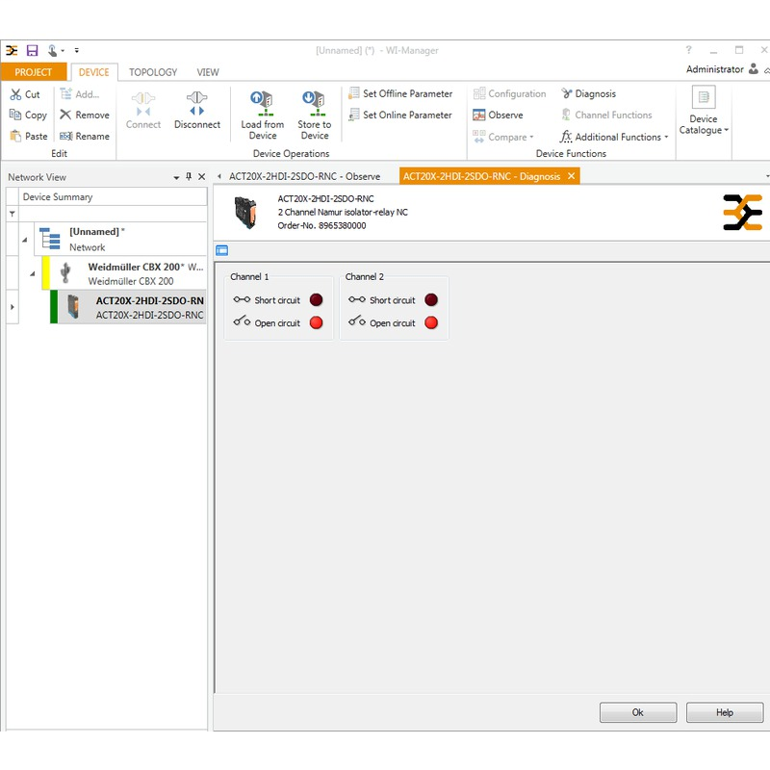Open the Compare dropdown
The height and width of the screenshot is (770, 770).
503,137
